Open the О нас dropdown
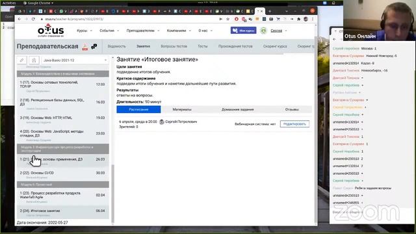This screenshot has width=416, height=234. (205, 31)
